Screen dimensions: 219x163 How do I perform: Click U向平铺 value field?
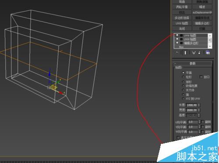pyautogui.click(x=193, y=122)
